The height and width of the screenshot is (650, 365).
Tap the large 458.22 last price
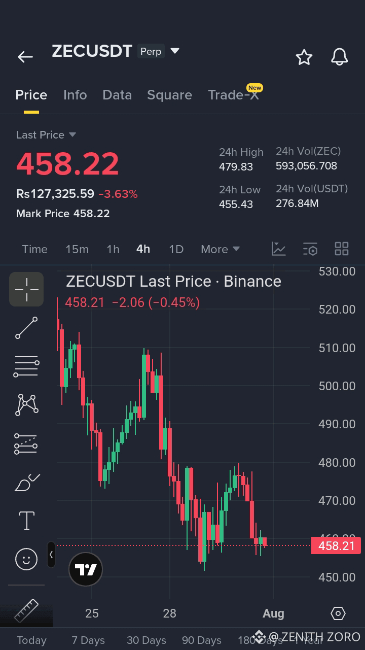(67, 164)
